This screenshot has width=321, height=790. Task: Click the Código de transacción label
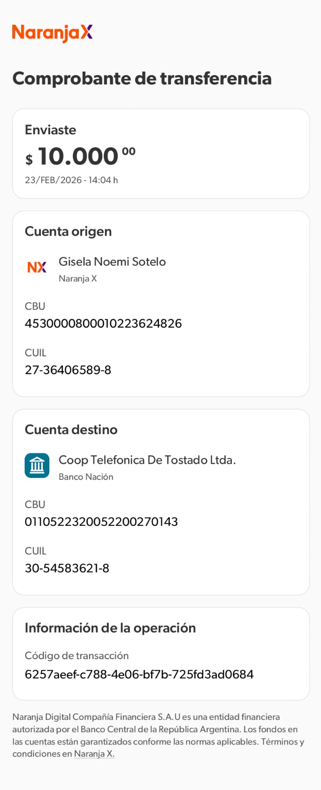76,656
